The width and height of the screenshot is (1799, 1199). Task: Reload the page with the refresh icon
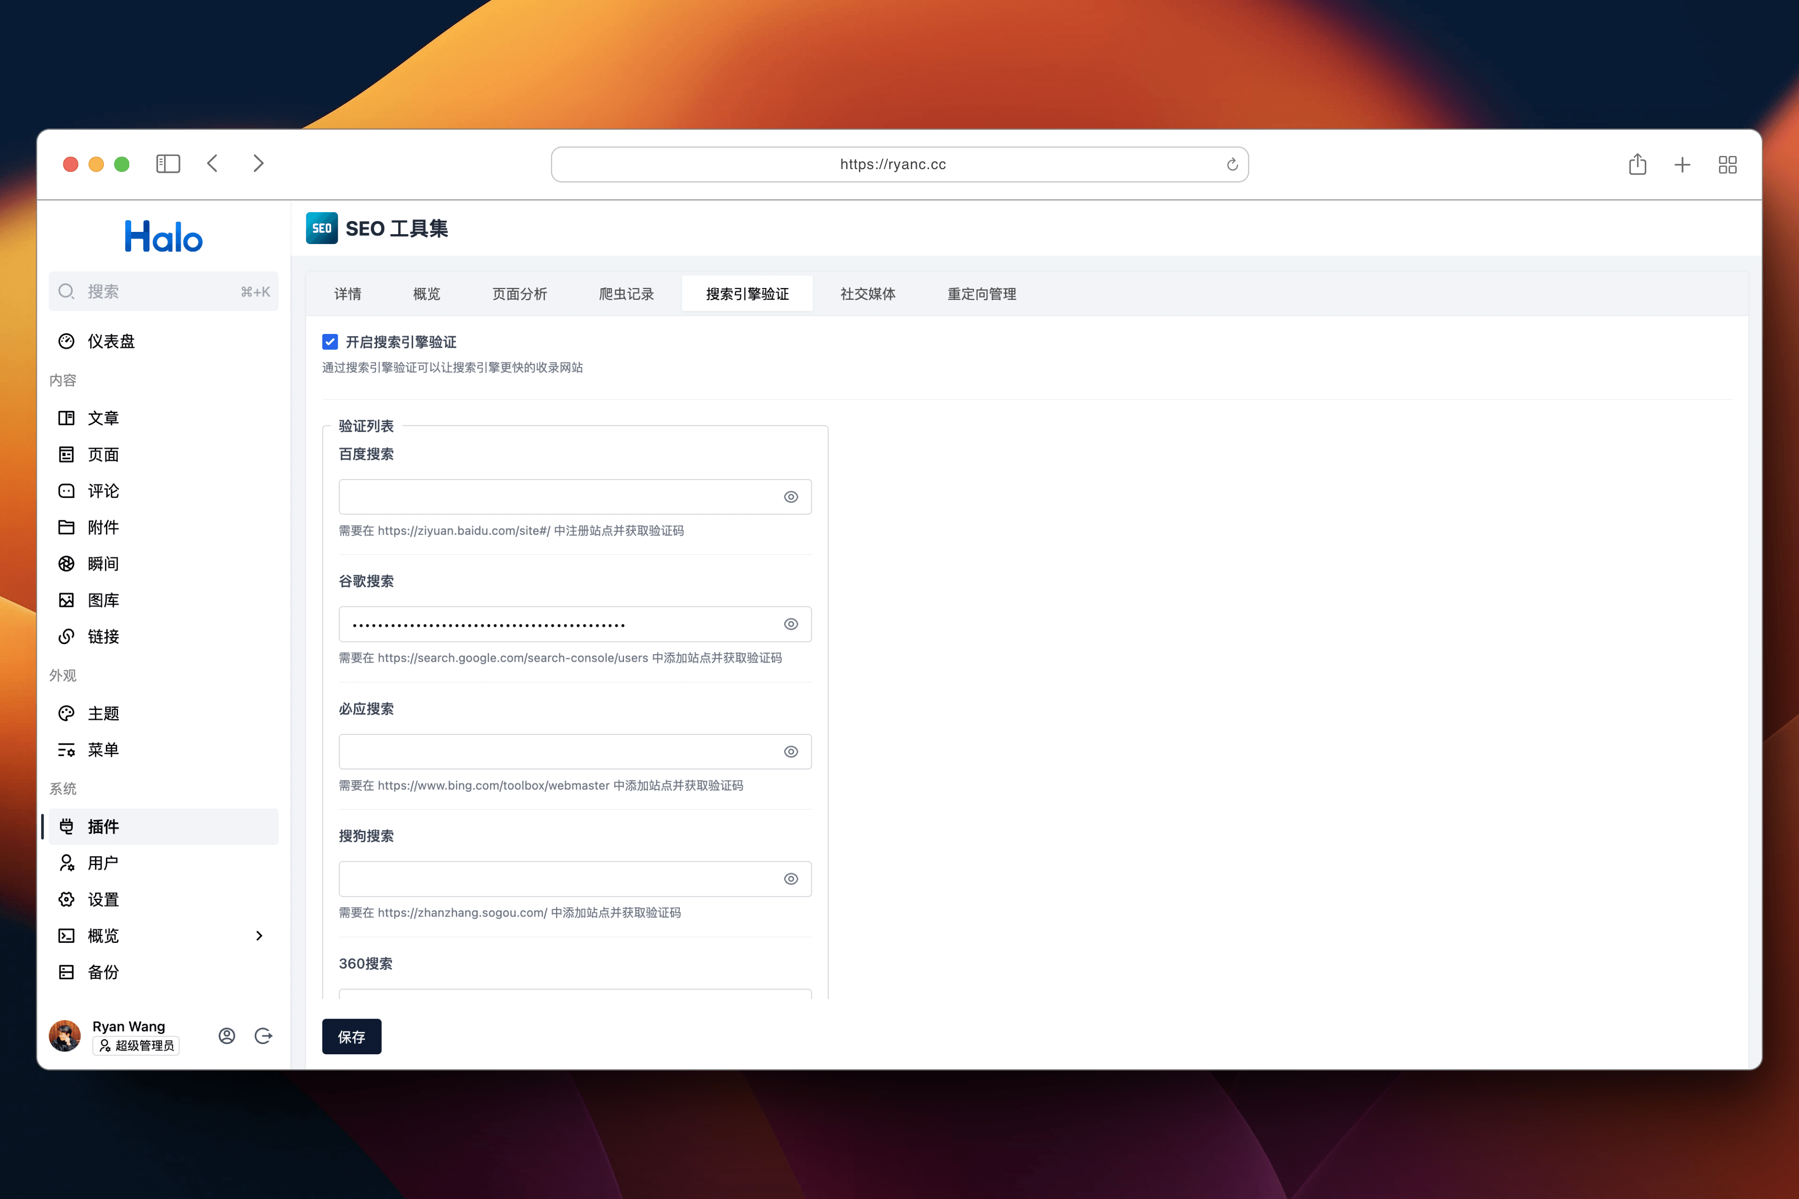1232,164
